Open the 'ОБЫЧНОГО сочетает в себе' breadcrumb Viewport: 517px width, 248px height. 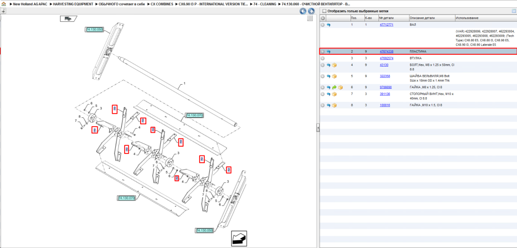point(122,4)
